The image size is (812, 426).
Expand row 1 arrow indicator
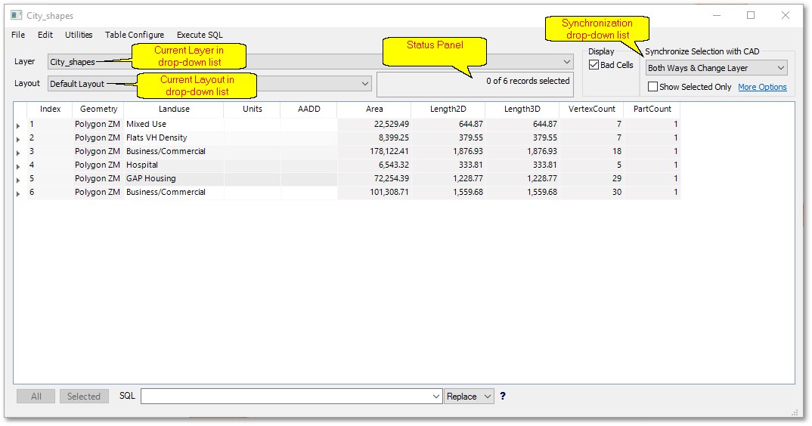[x=18, y=126]
